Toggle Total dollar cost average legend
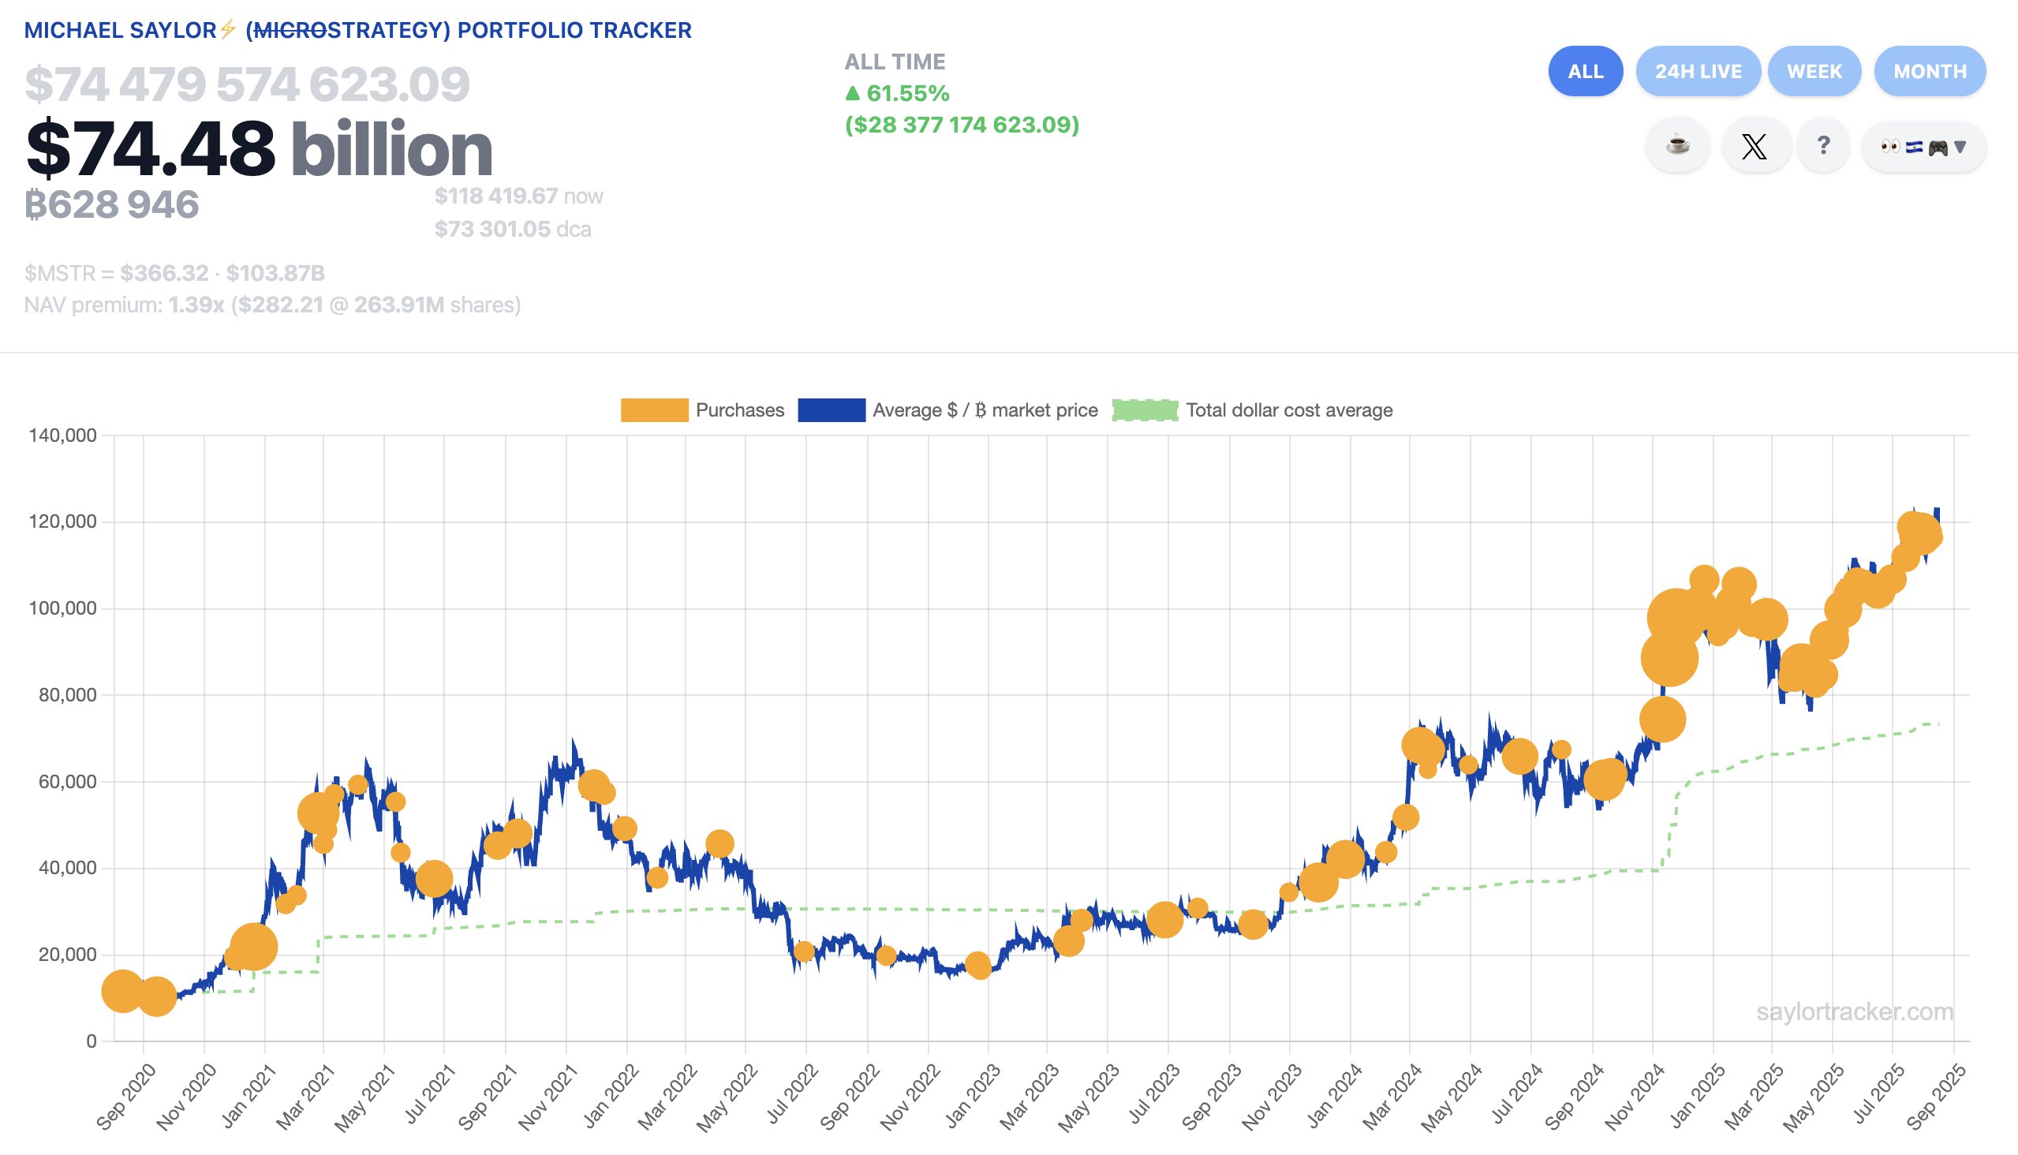Screen dimensions: 2018x1155 point(1288,410)
